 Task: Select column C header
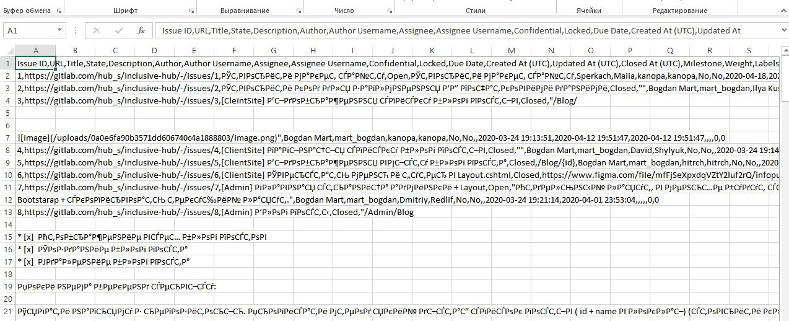[x=115, y=51]
